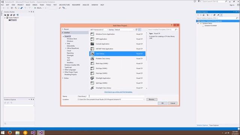240x135 pixels.
Task: Open the Location path dropdown
Action: click(x=144, y=99)
